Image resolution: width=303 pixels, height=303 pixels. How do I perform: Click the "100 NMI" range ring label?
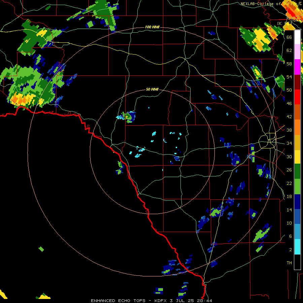(152, 27)
